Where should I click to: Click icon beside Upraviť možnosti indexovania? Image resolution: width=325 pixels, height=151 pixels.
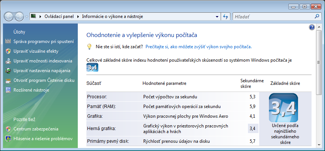pos(8,61)
